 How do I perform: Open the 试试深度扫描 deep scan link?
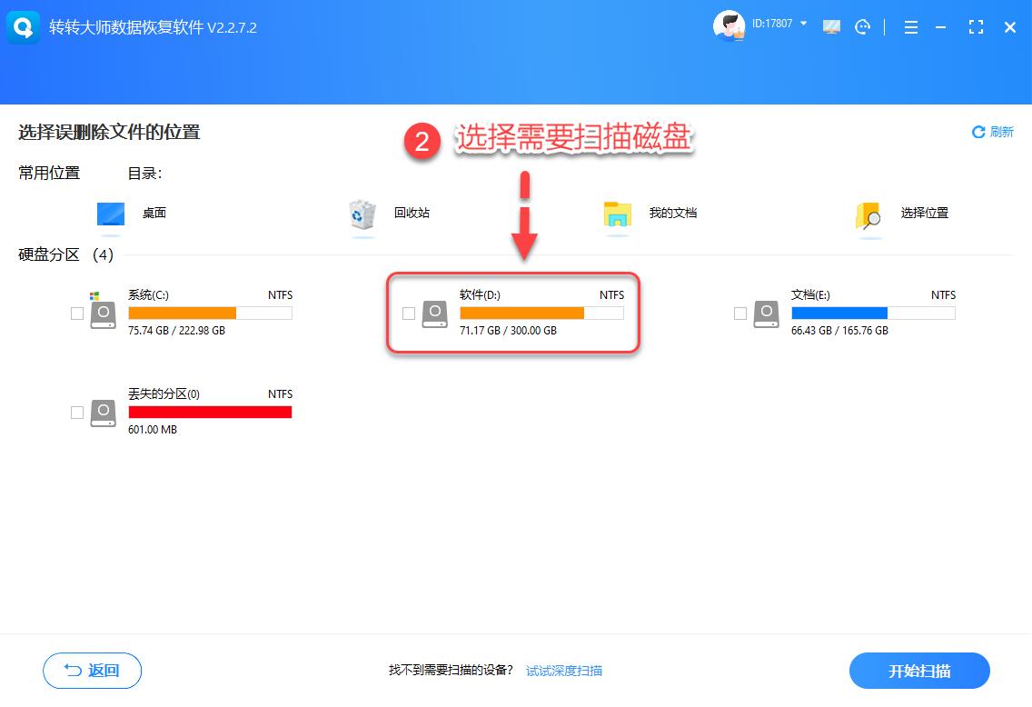pyautogui.click(x=564, y=670)
